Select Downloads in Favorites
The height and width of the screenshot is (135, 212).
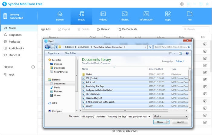[59, 68]
